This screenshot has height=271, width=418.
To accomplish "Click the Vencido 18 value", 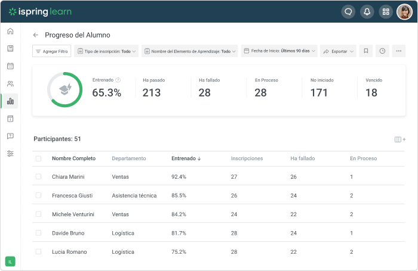I will (x=371, y=93).
